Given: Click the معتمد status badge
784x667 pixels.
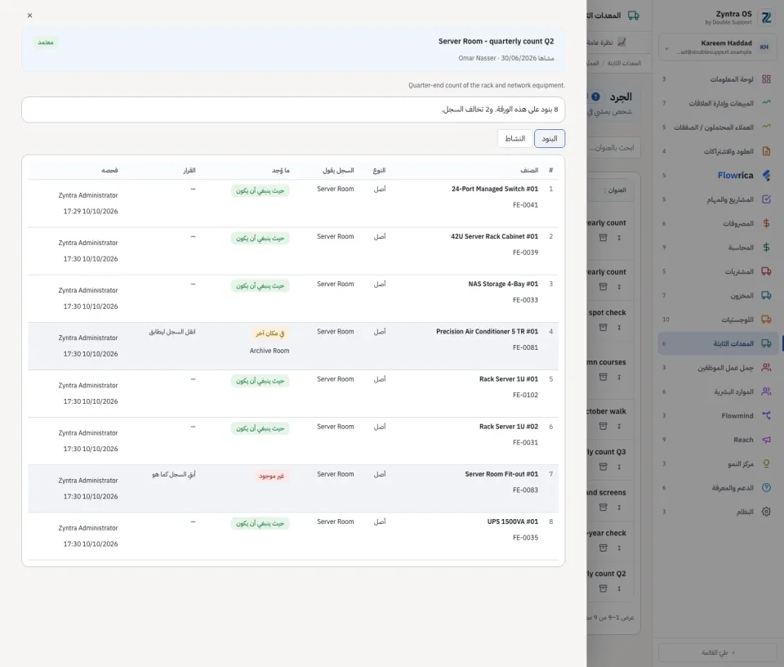Looking at the screenshot, I should (46, 42).
